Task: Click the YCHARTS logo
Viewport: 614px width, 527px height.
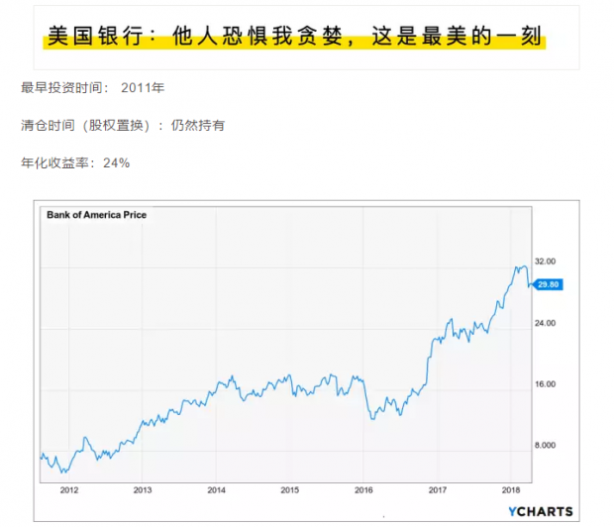Action: click(x=541, y=511)
